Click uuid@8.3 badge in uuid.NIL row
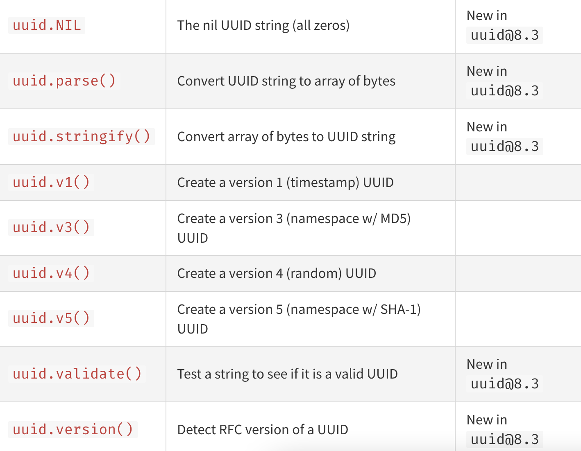 point(504,35)
